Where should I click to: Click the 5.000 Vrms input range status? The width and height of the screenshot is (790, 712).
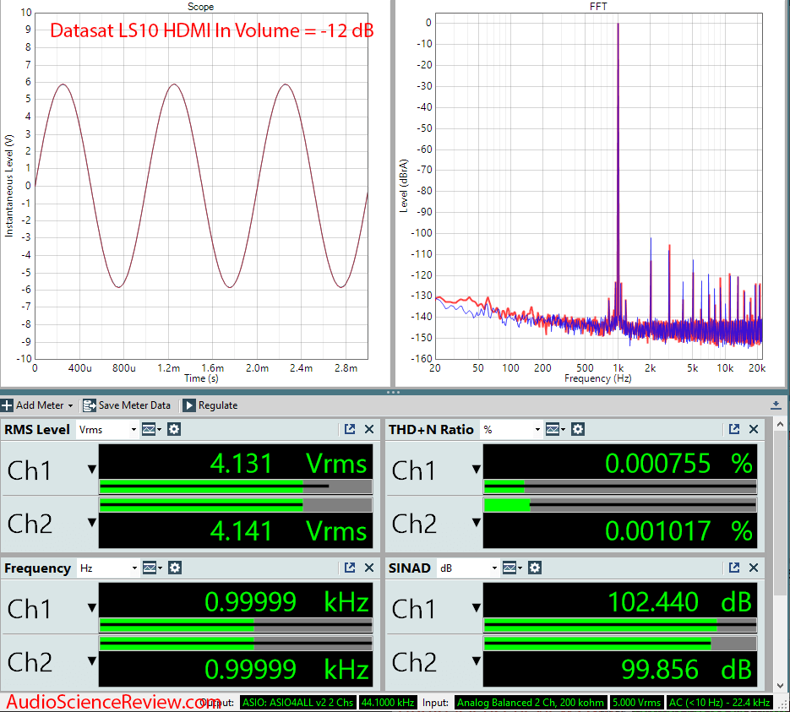point(636,703)
